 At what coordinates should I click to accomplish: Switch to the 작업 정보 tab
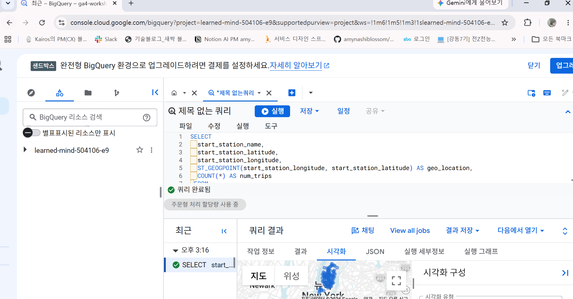[x=261, y=251]
